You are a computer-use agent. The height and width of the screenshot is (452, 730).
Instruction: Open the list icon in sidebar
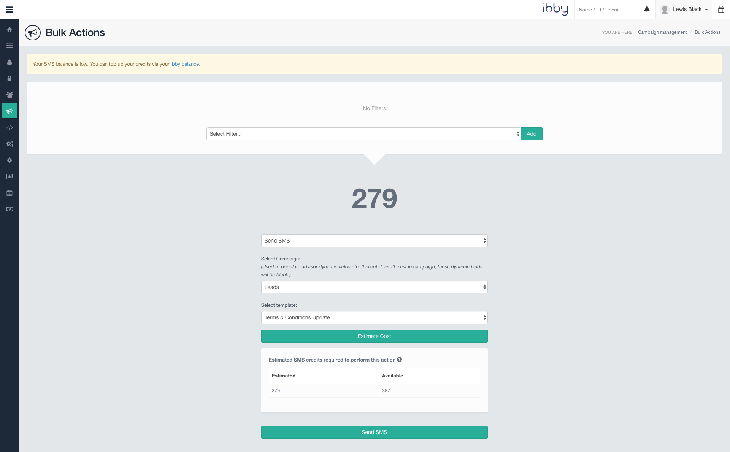(10, 46)
